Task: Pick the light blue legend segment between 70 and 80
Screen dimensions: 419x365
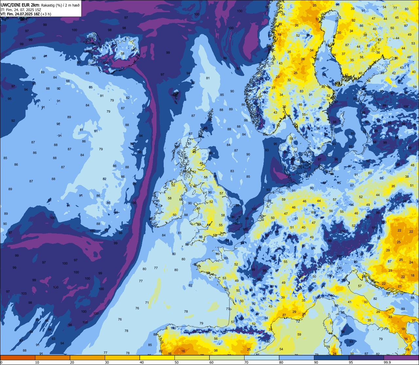Action: pos(262,357)
